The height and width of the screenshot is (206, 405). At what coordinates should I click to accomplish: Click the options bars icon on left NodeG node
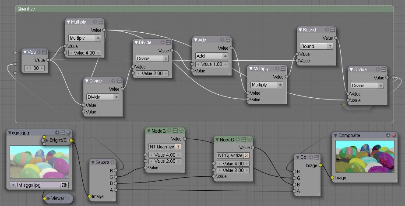pos(176,131)
